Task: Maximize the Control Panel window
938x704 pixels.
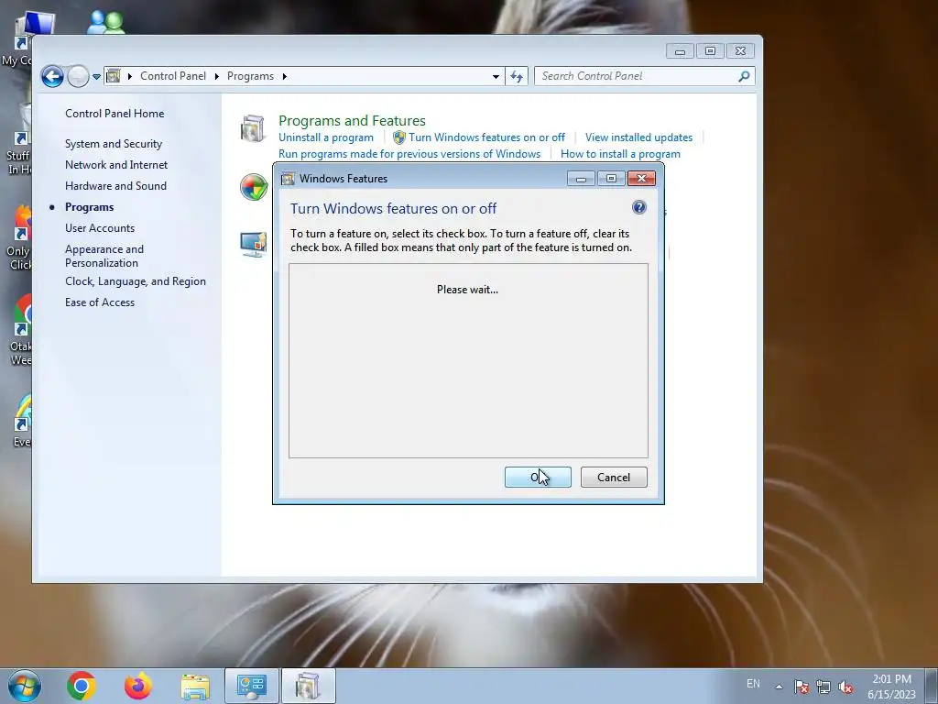Action: tap(710, 51)
